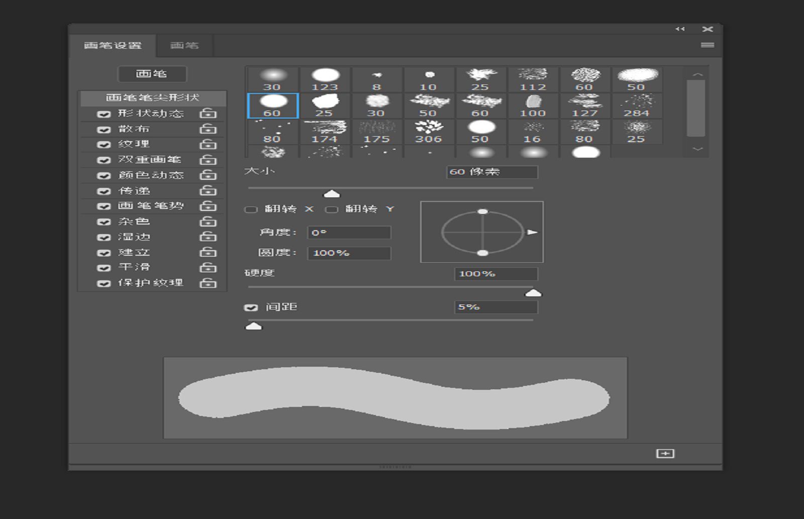Toggle the 双重画笔 checkbox
This screenshot has width=804, height=519.
point(104,160)
